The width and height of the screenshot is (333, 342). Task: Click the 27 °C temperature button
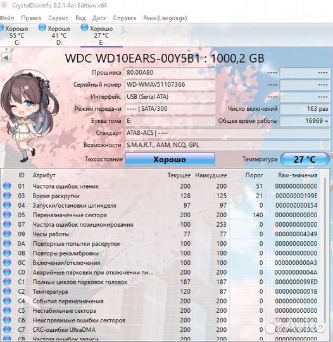[305, 159]
